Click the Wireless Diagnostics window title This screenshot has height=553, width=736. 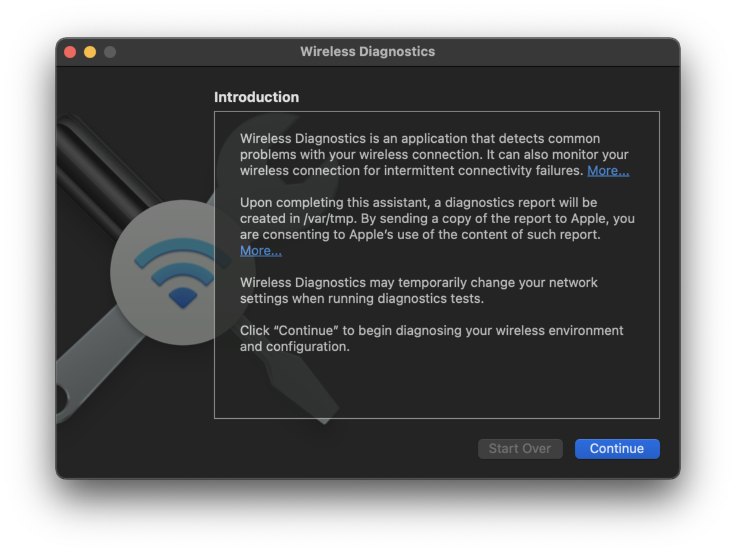[368, 51]
